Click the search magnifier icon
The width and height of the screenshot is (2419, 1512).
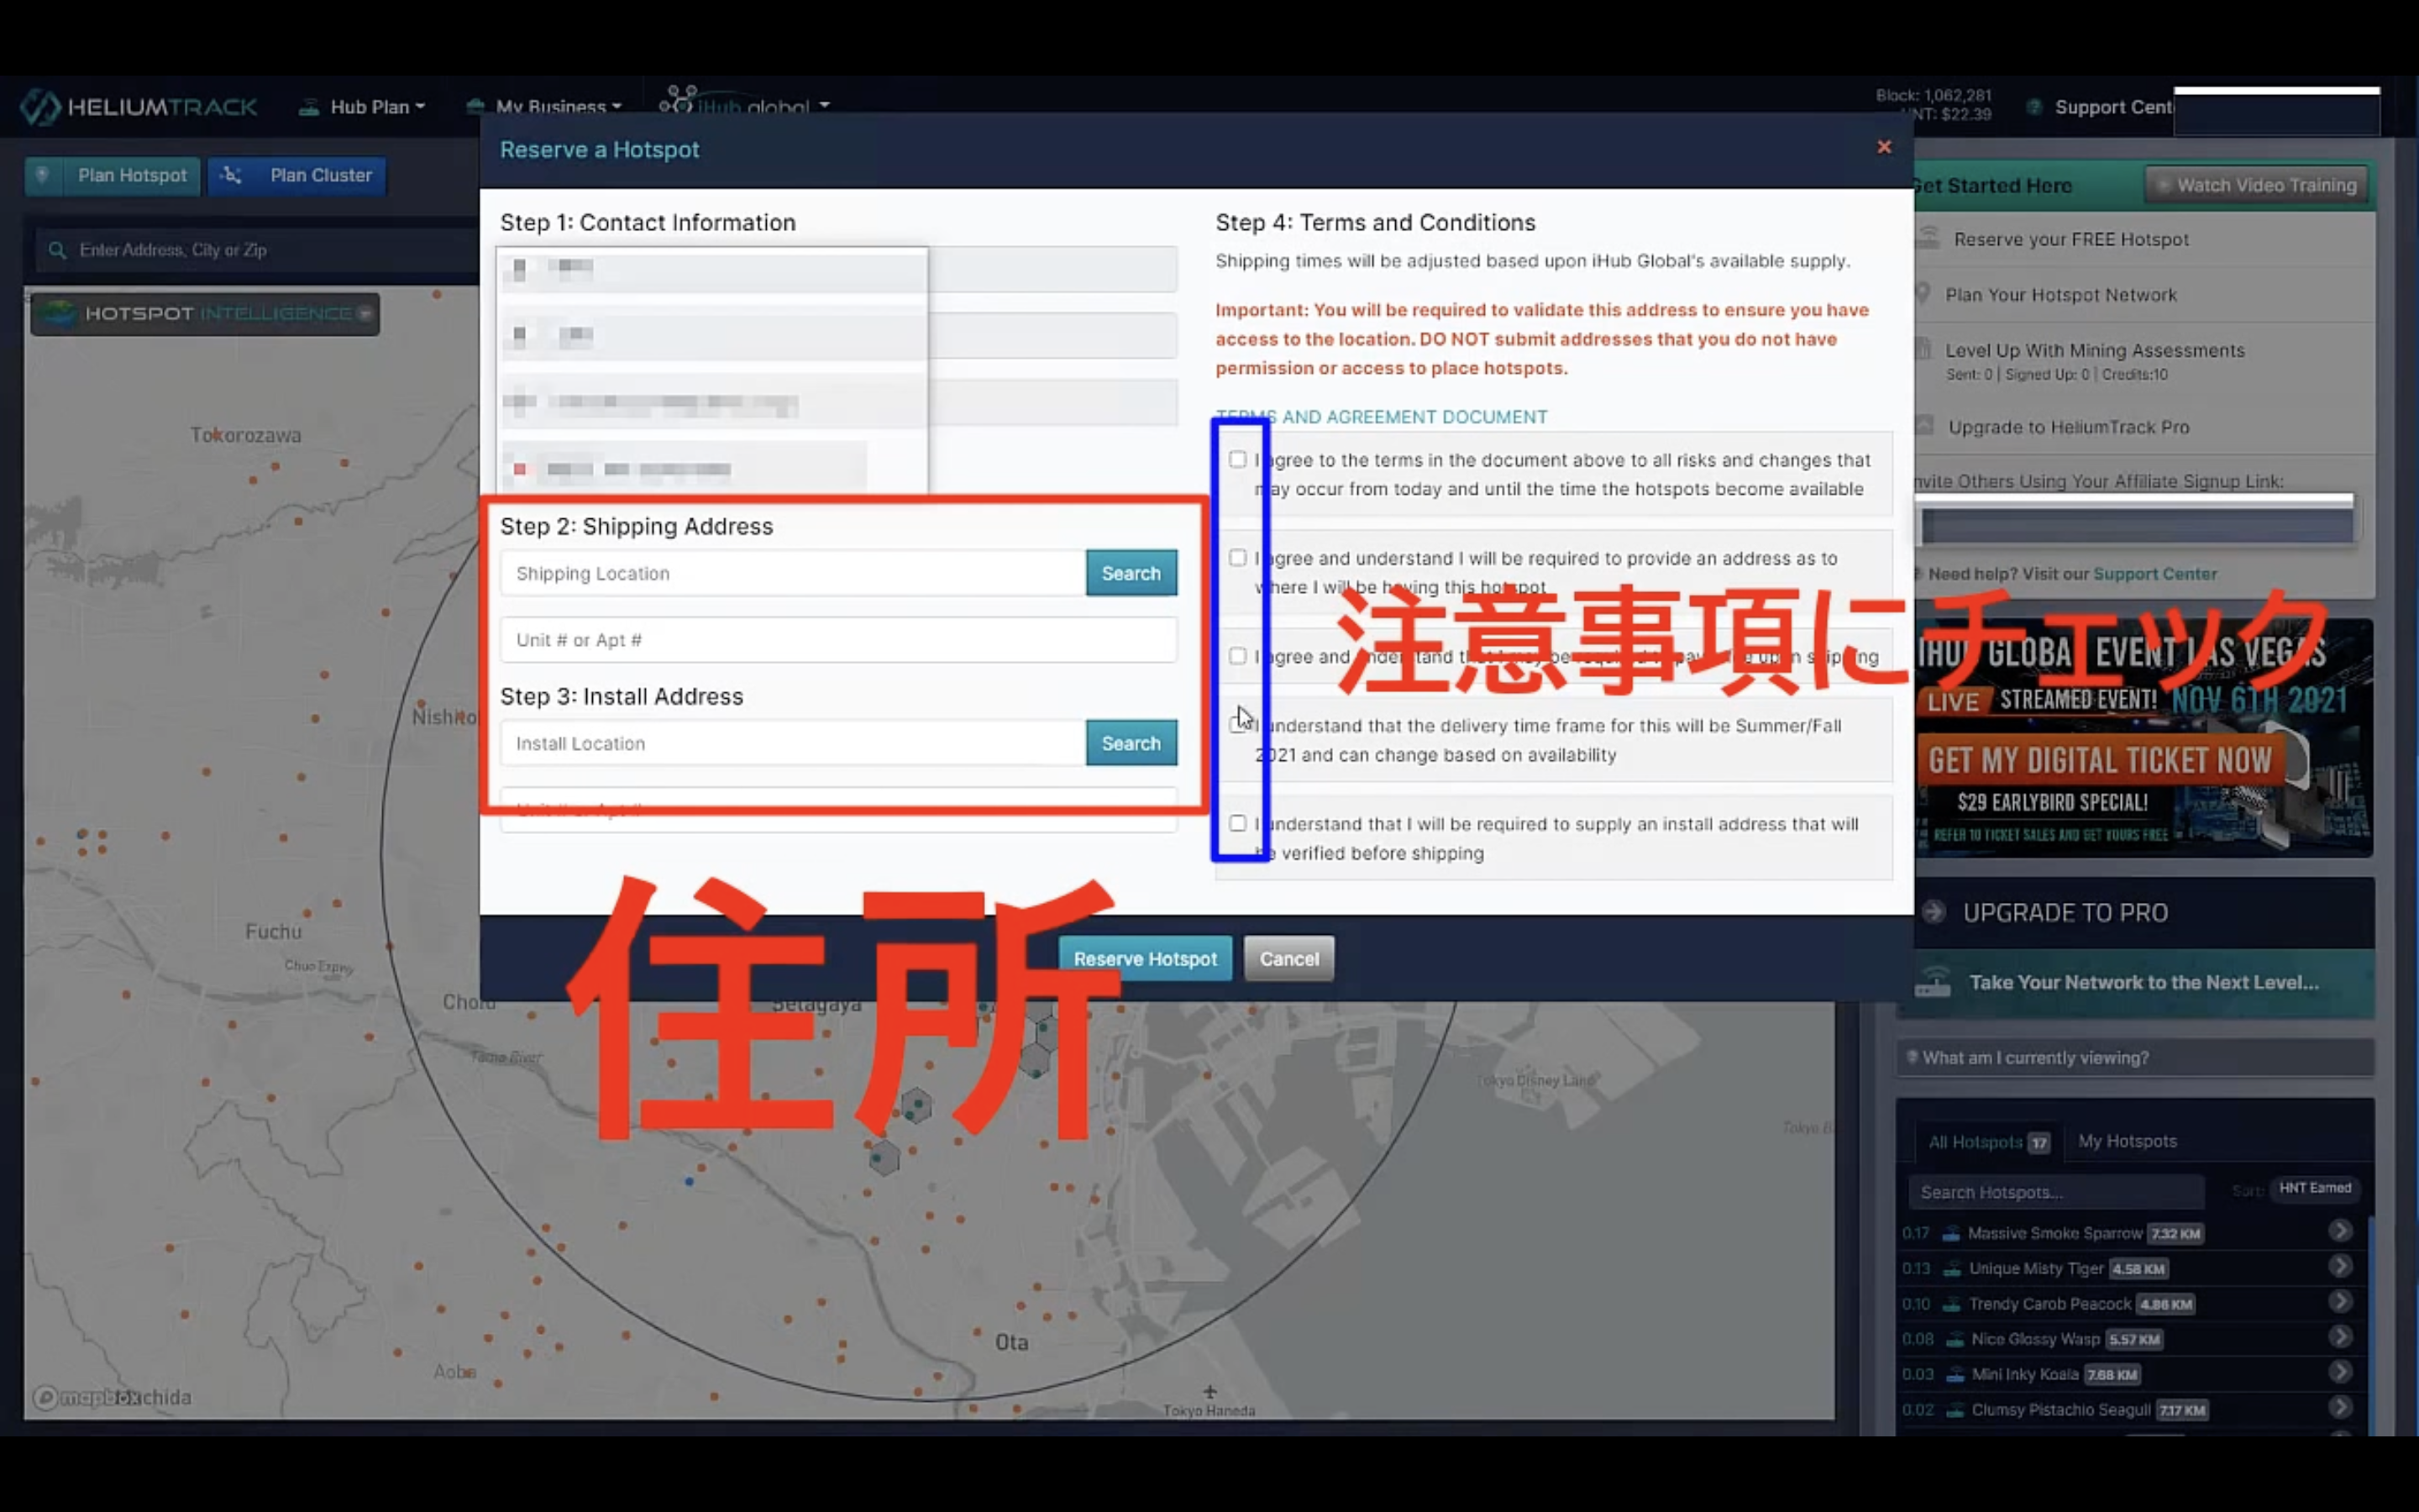[57, 250]
